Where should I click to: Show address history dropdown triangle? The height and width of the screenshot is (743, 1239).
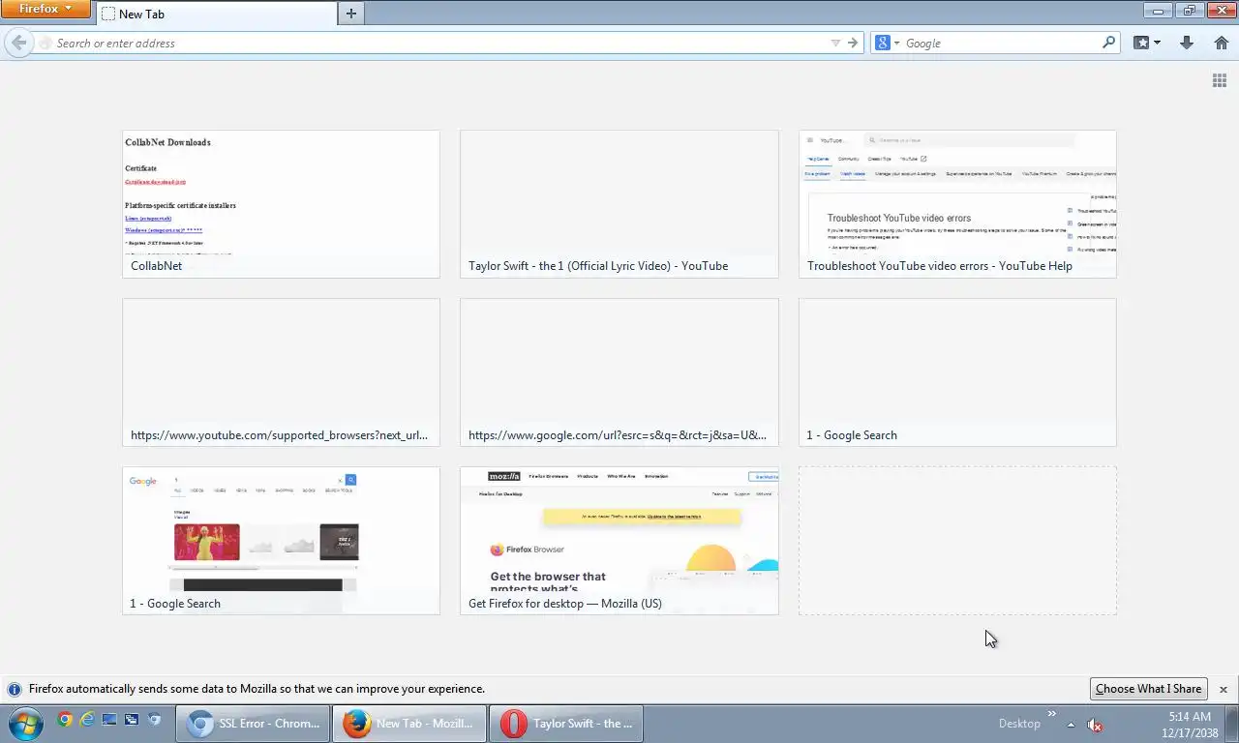click(x=835, y=43)
